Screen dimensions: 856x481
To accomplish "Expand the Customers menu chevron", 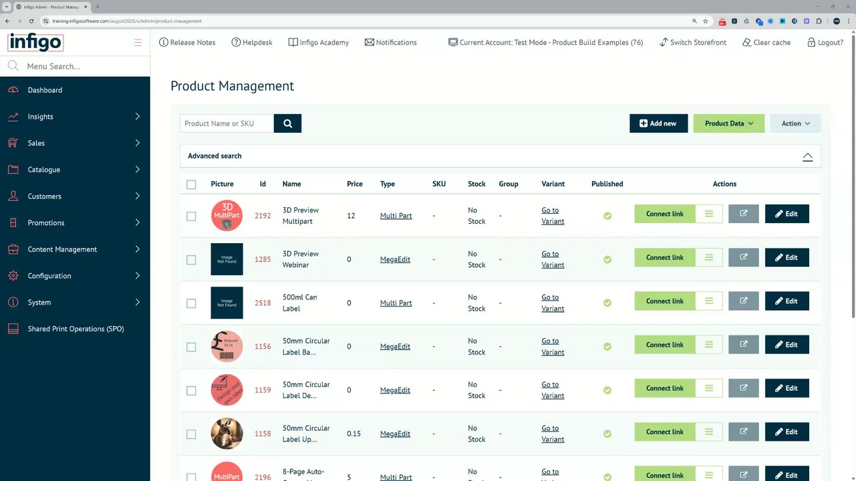I will coord(138,196).
